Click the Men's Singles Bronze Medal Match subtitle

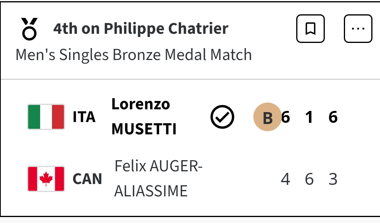coord(133,54)
